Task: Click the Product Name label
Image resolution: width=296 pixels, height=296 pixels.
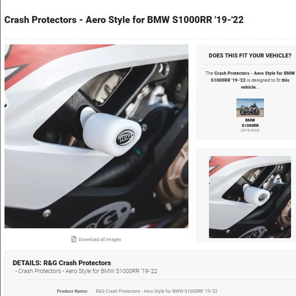Action: click(72, 291)
